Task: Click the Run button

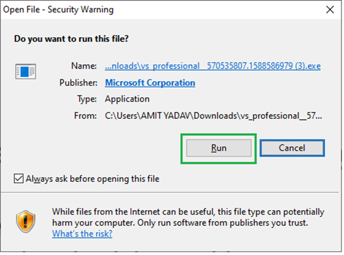Action: tap(219, 148)
